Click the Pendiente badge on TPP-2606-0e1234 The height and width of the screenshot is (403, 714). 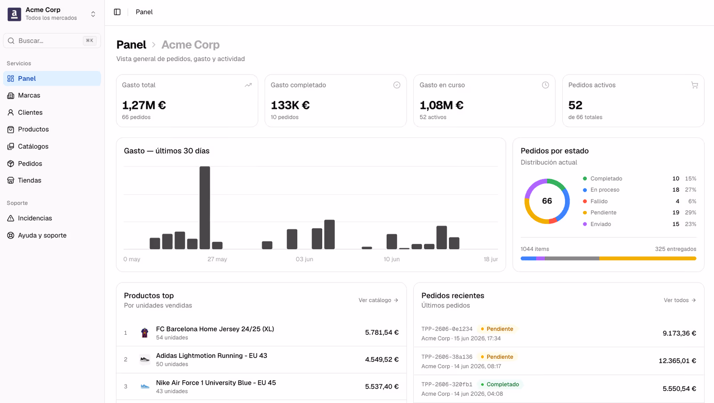pyautogui.click(x=497, y=329)
